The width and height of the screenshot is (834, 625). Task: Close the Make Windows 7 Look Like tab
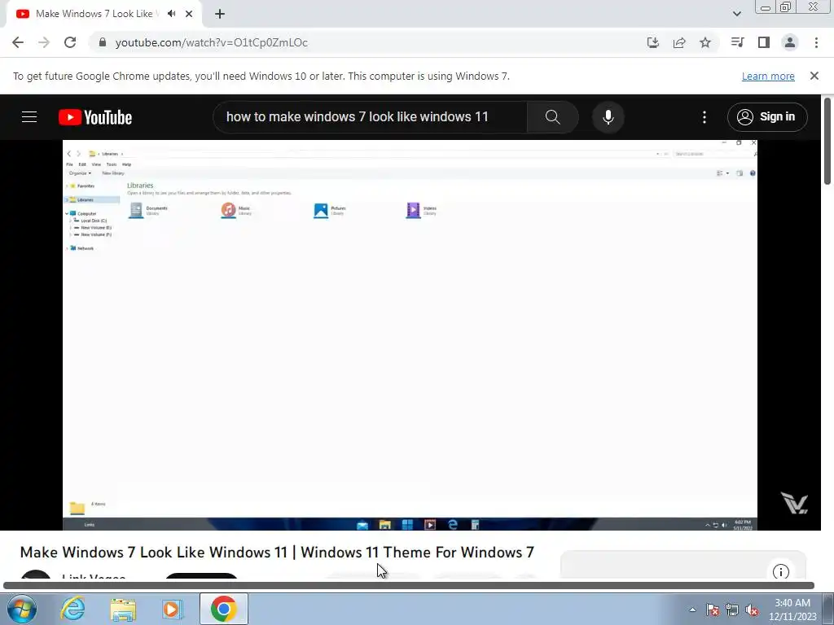tap(189, 14)
